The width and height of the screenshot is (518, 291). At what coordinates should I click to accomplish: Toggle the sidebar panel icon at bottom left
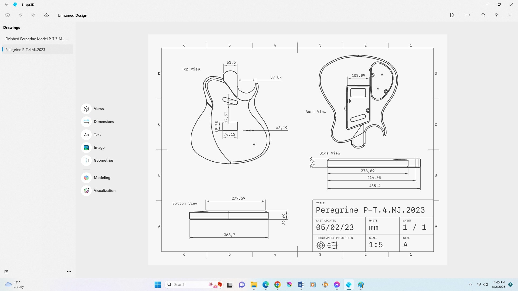(6, 272)
